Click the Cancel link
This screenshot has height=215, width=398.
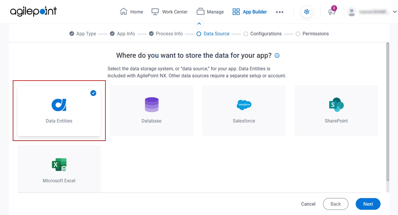[x=308, y=204]
